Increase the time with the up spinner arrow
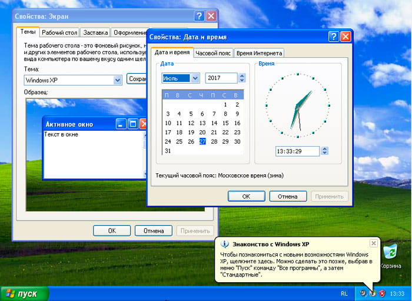The height and width of the screenshot is (301, 412). click(x=325, y=149)
